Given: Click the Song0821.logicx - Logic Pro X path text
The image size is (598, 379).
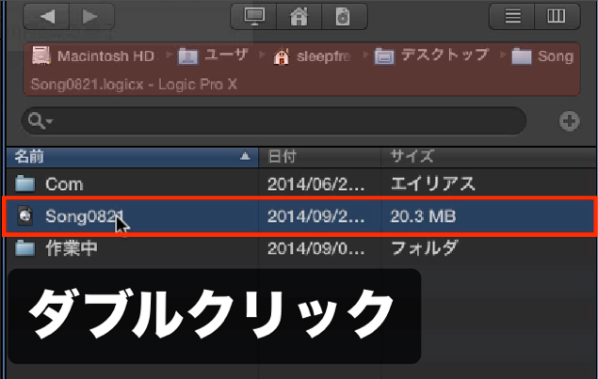Looking at the screenshot, I should coord(134,85).
